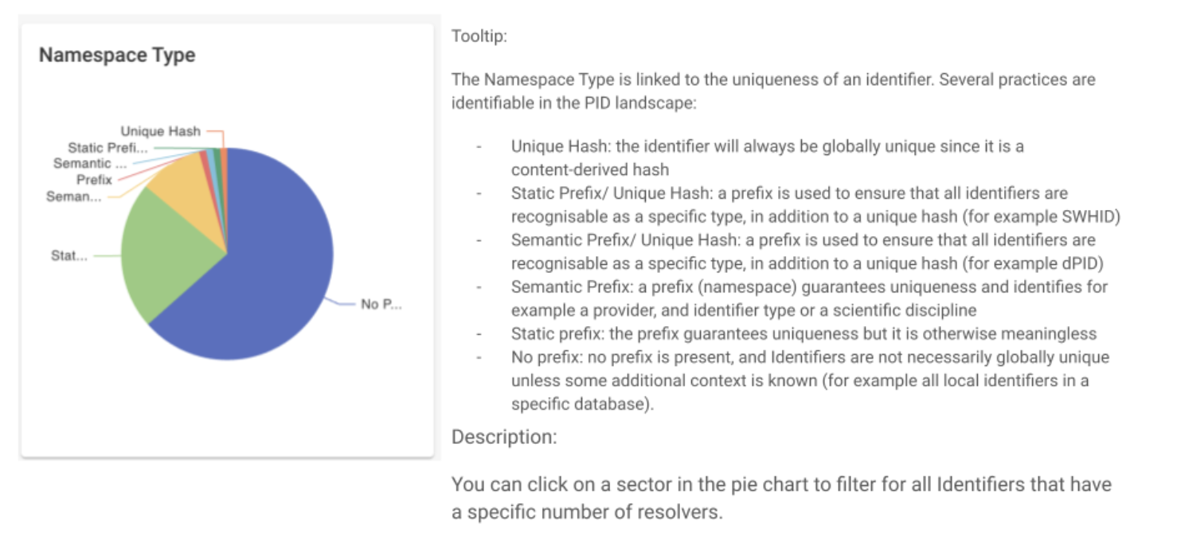Click the "Stat..." label beside green sector
Screen dimensions: 1177x544
coord(69,256)
